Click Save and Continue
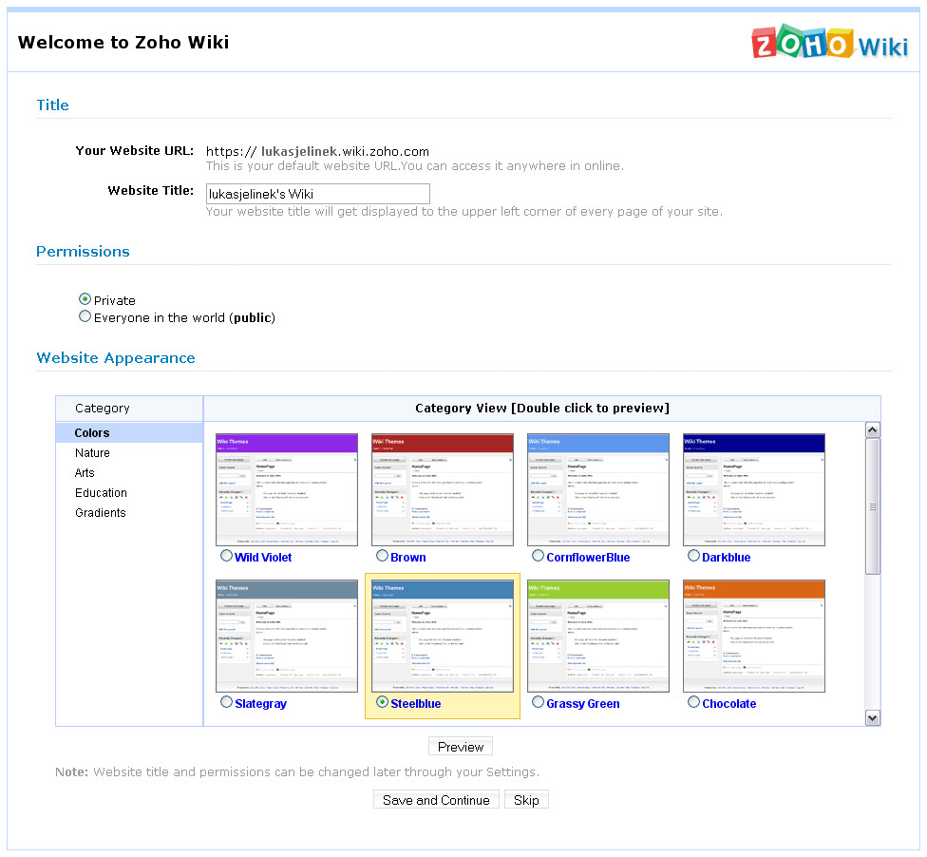Screen dimensions: 927x857 (x=436, y=800)
